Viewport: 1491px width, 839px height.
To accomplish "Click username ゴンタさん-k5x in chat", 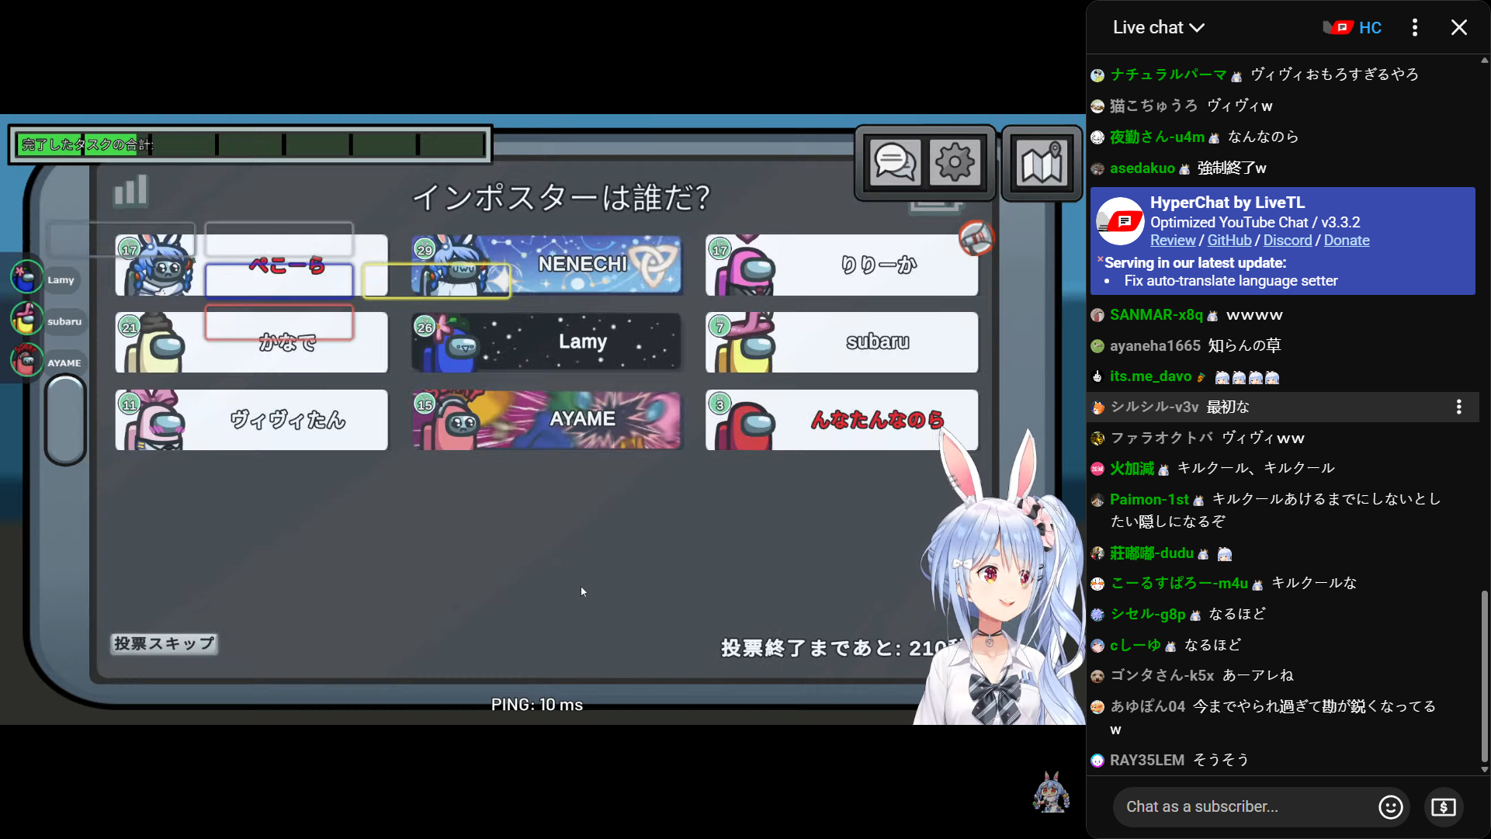I will (1162, 676).
